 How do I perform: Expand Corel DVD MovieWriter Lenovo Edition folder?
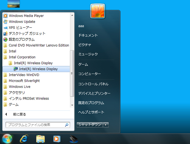36,45
